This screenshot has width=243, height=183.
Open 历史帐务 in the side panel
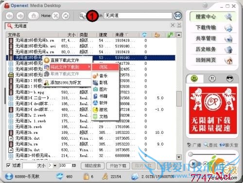[x=213, y=49]
